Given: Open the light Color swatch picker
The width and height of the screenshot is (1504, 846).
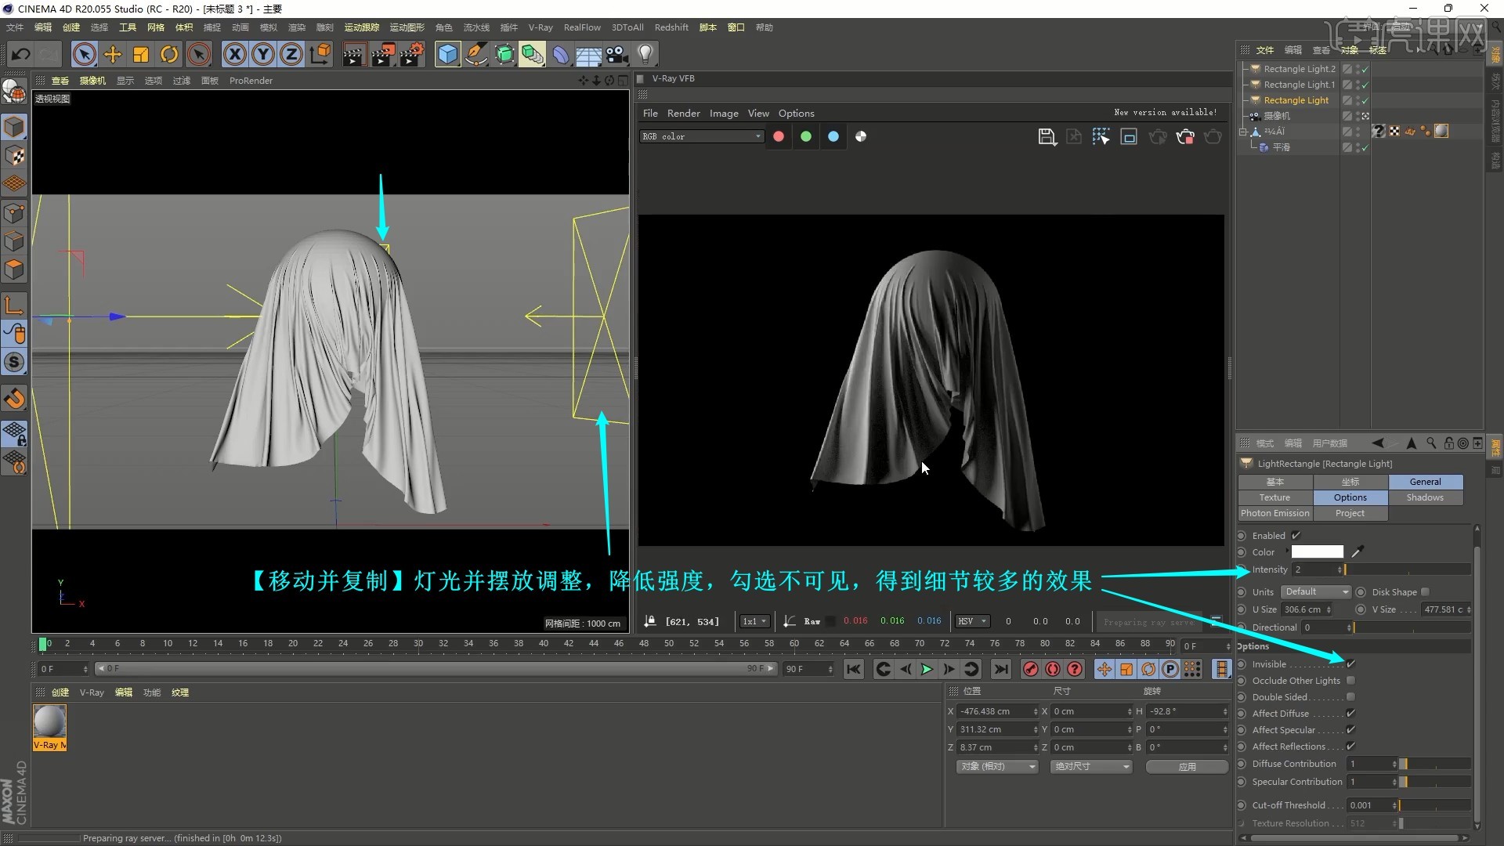Looking at the screenshot, I should tap(1318, 551).
